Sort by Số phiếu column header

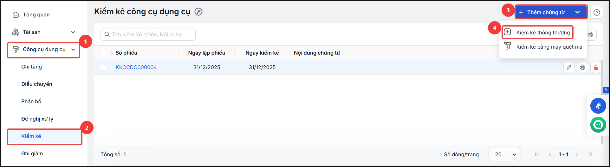pos(127,53)
